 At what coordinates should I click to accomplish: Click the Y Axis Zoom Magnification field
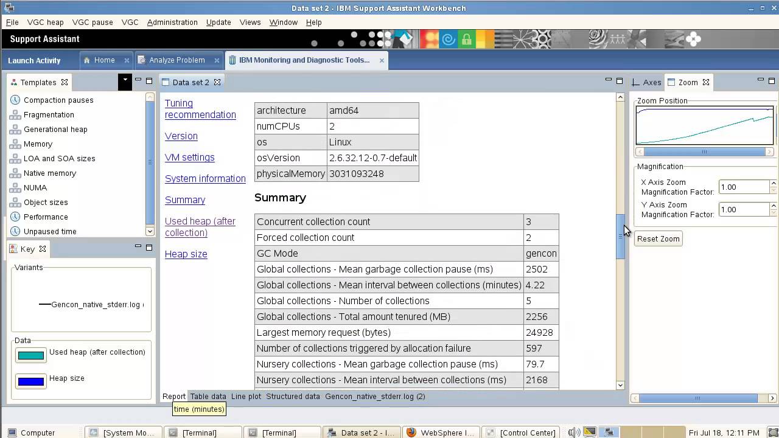(744, 209)
